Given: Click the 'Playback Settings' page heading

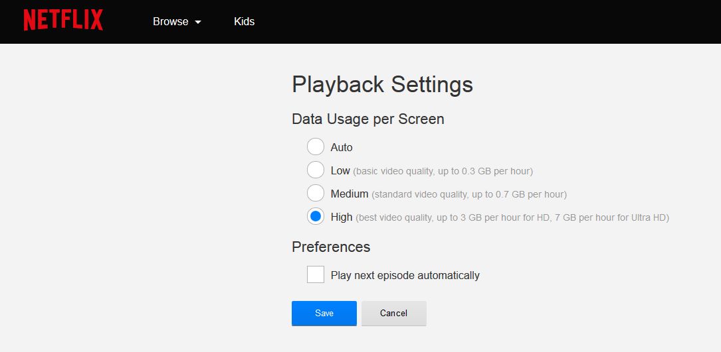Looking at the screenshot, I should point(382,84).
